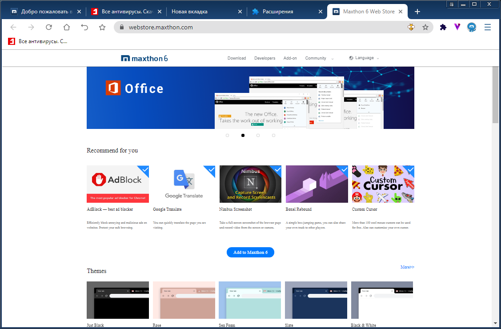Open the Download menu item
The height and width of the screenshot is (329, 501).
point(237,58)
